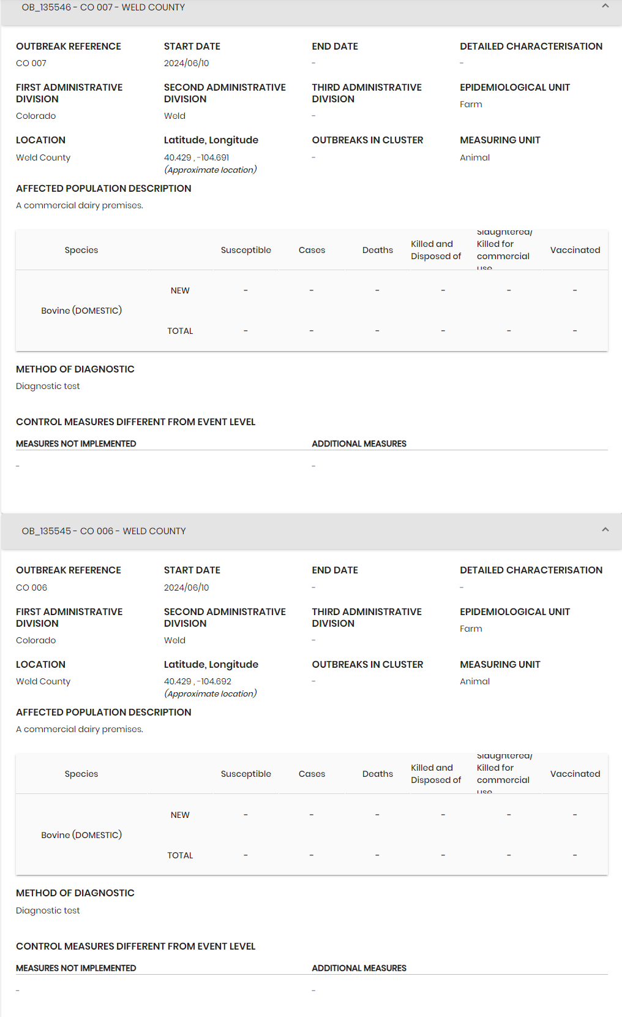
Task: Select Bovine (DOMESTIC) row in CO 006 table
Action: pos(81,835)
